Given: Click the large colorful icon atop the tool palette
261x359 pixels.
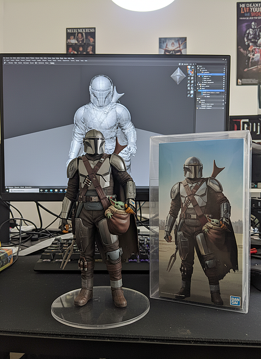Looking at the screenshot, I should pos(190,71).
